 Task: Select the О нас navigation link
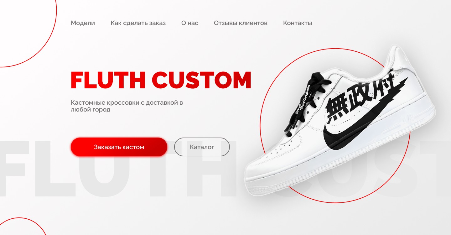point(190,23)
